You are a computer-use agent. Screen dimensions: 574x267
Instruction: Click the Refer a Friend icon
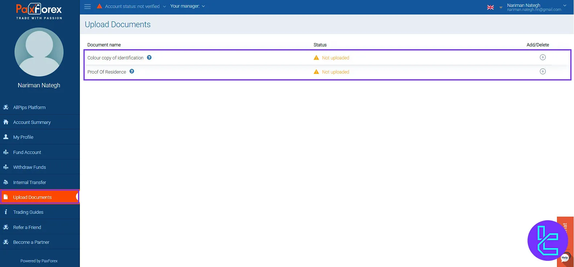coord(6,227)
